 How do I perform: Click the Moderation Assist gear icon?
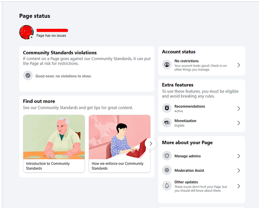coord(167,170)
